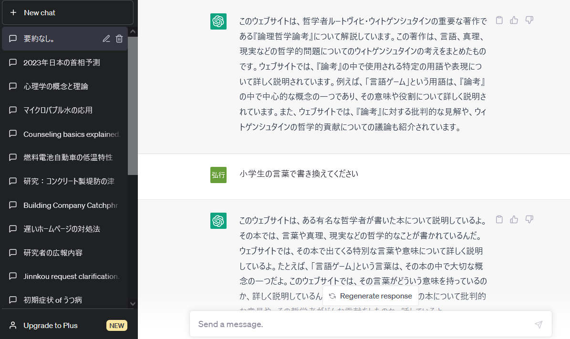Click the sidebar scrollbar thumb
Screen dimensions: 570x339
coord(133,105)
